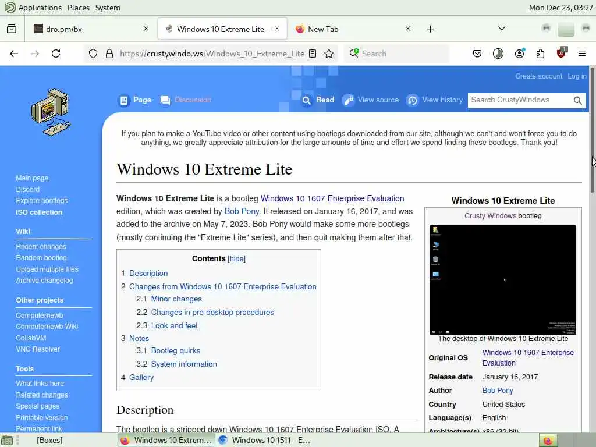The height and width of the screenshot is (447, 596).
Task: Open the Discussion wiki tab
Action: (x=186, y=100)
